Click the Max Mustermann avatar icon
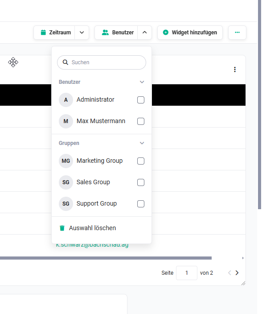 [x=66, y=121]
